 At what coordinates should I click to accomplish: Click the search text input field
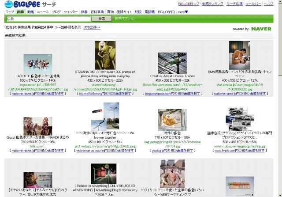tap(48, 19)
